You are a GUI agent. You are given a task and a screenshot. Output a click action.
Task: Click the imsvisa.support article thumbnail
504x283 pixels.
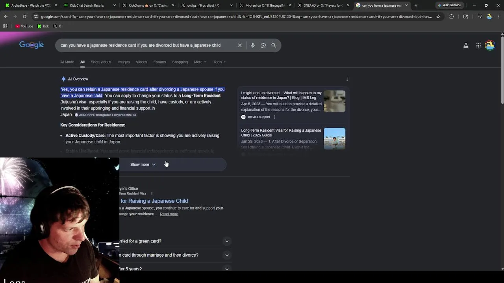pyautogui.click(x=334, y=101)
